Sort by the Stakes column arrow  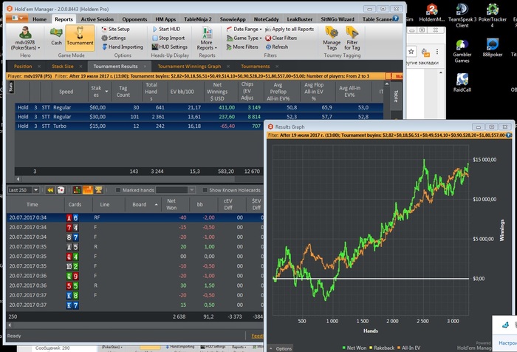pyautogui.click(x=106, y=92)
